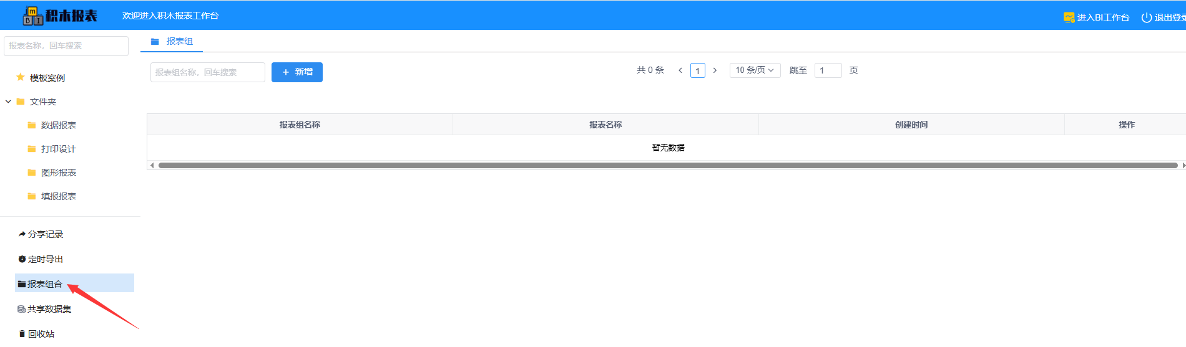Open 回收站 menu item

tap(41, 334)
